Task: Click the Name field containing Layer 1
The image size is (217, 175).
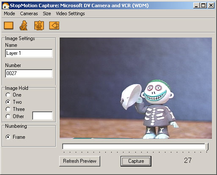Action: point(29,53)
